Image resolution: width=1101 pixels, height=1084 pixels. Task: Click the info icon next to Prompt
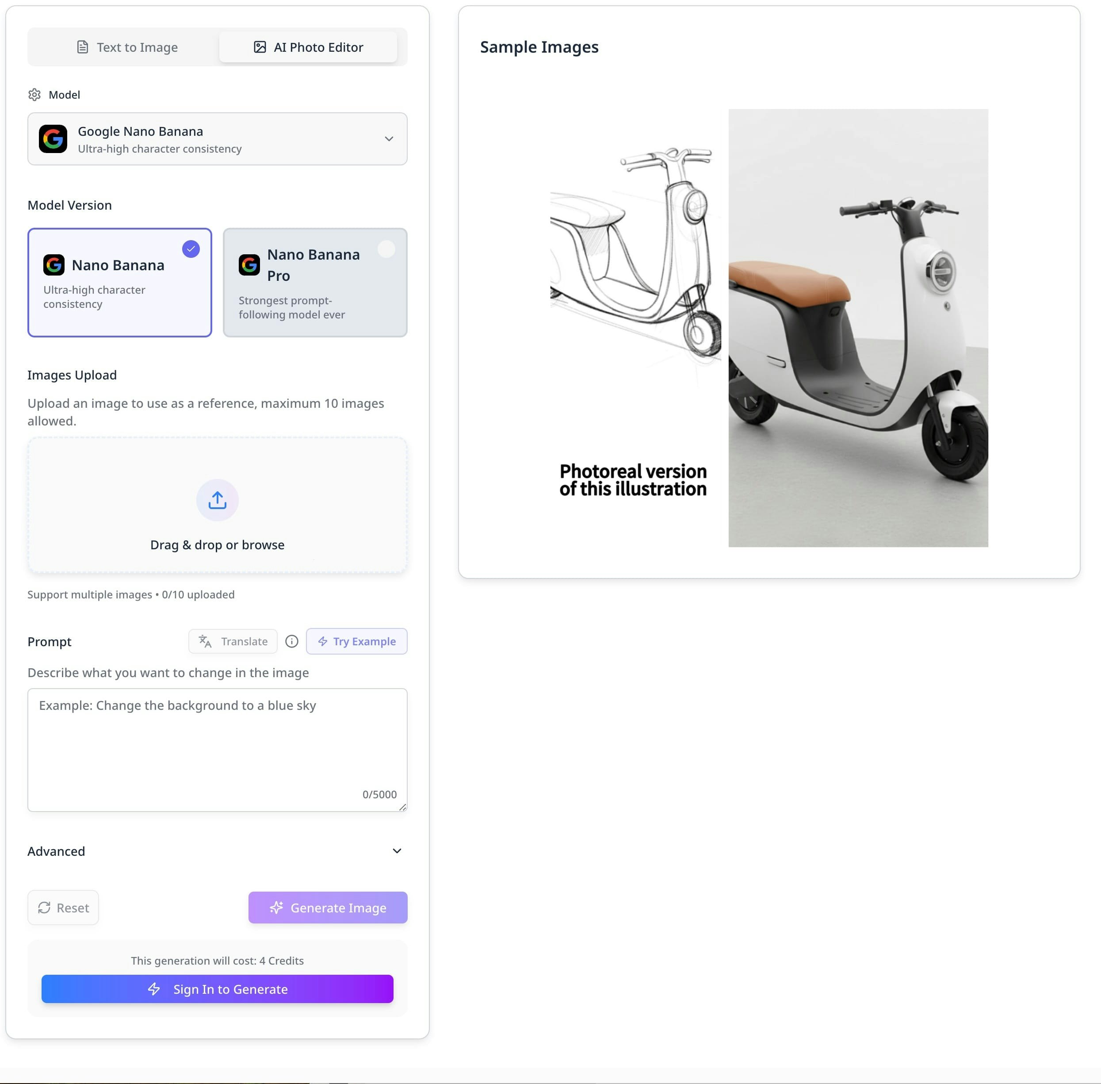[291, 641]
